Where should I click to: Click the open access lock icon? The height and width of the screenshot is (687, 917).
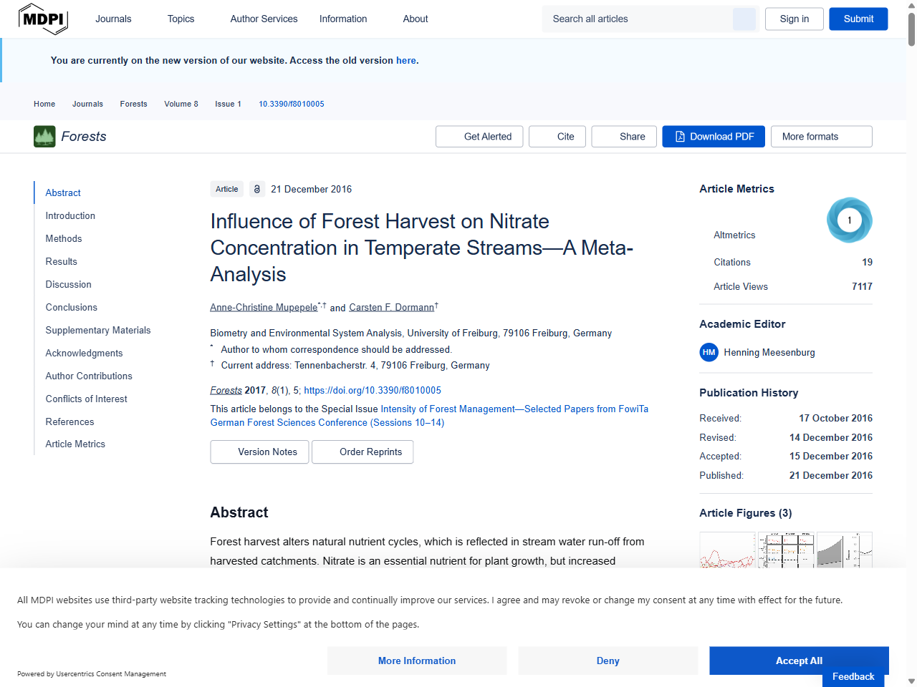257,189
